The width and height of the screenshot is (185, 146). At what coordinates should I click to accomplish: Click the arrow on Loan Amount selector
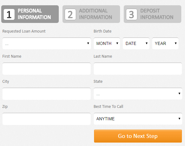pos(88,43)
